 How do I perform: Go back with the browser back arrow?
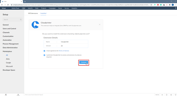point(2,5)
